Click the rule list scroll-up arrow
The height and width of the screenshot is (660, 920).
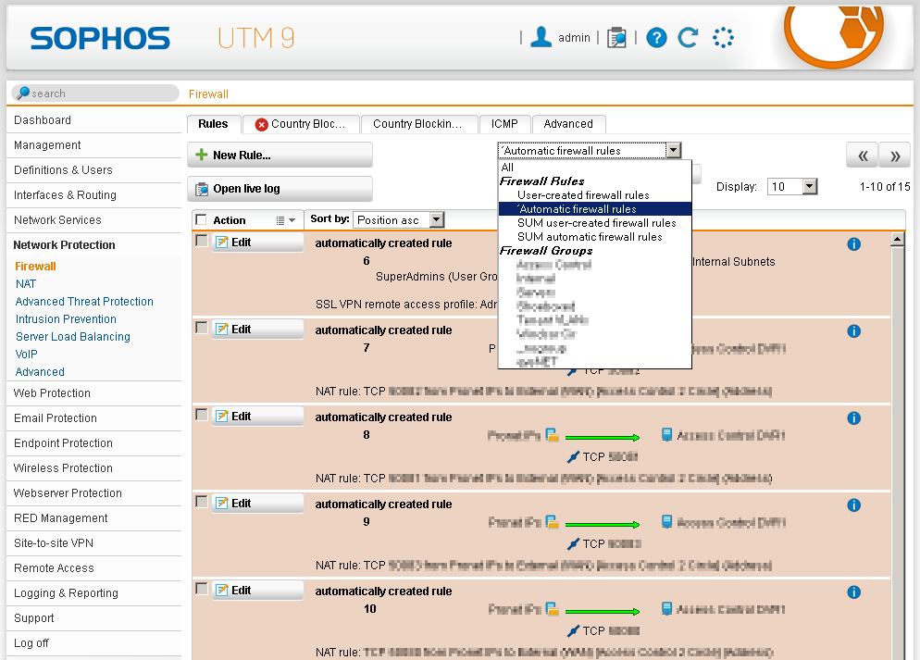point(897,240)
